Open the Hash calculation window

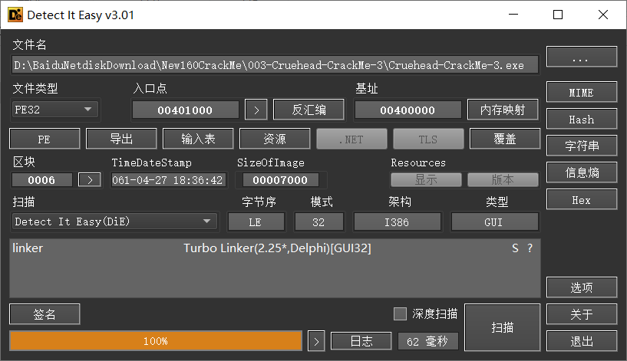coord(582,119)
